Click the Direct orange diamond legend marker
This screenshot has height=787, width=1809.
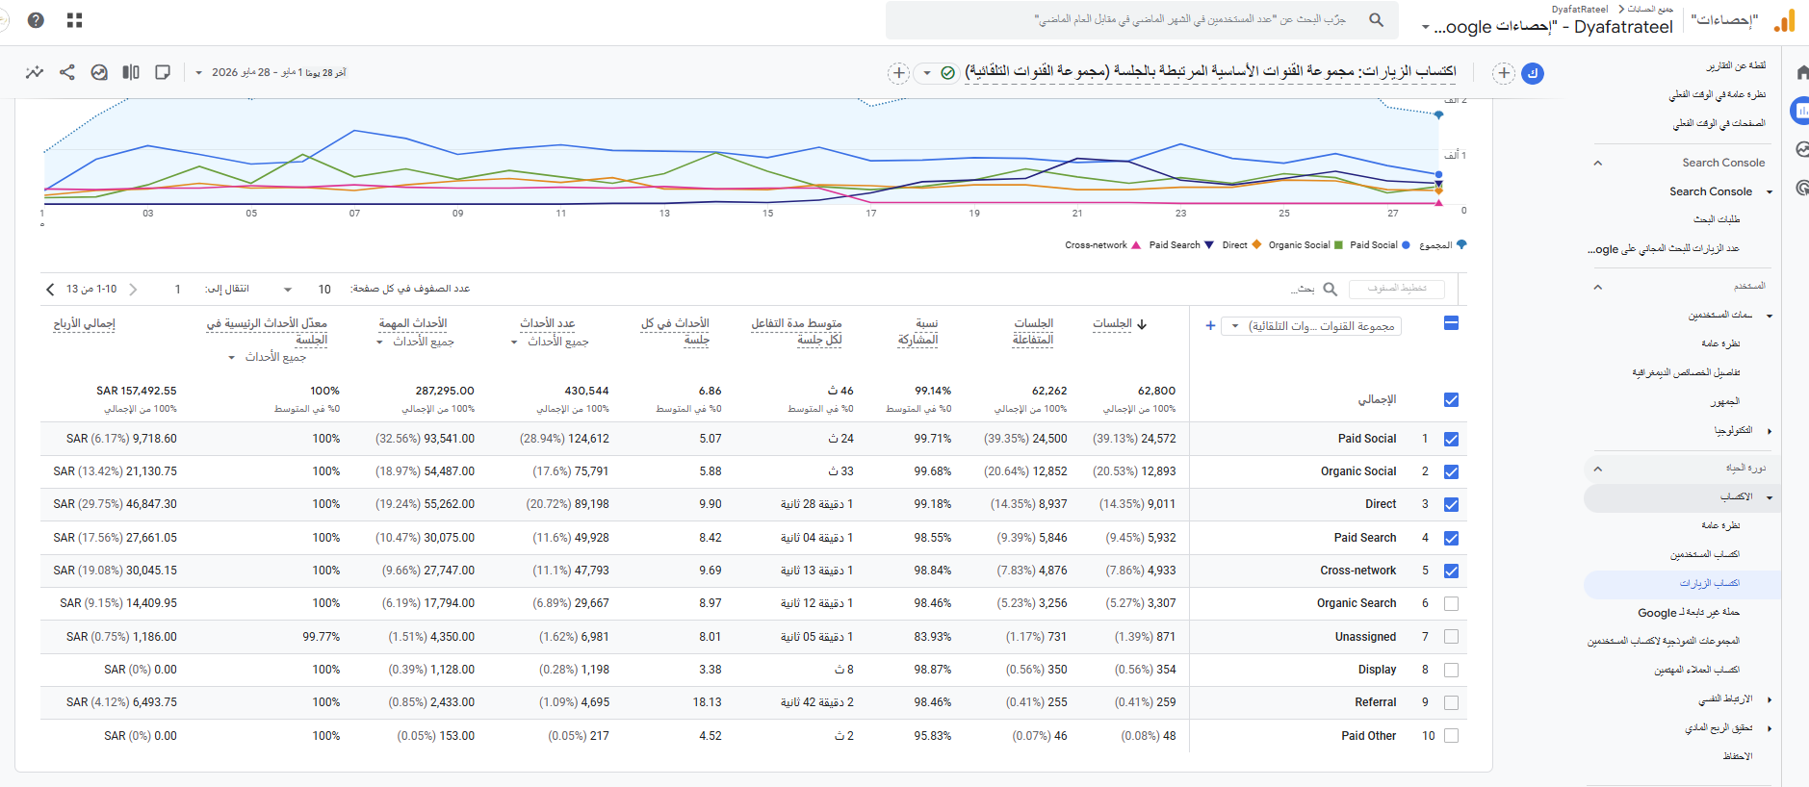(1256, 245)
